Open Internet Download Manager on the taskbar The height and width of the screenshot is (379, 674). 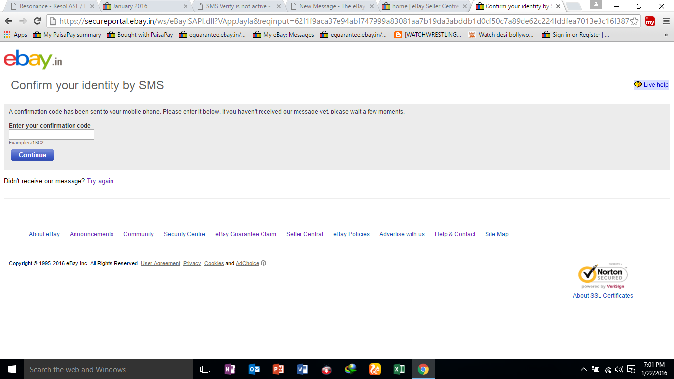pyautogui.click(x=351, y=369)
